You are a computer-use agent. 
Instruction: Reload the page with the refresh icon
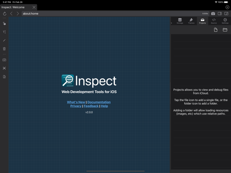(5, 14)
